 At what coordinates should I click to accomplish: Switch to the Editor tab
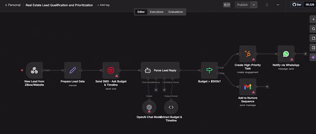(x=141, y=12)
